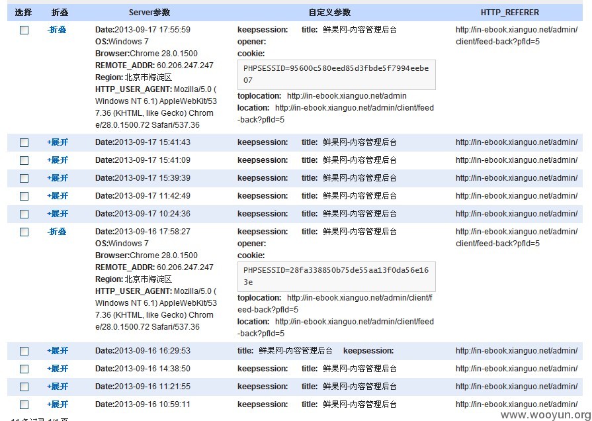Image resolution: width=592 pixels, height=421 pixels.
Task: Mark checkbox for 2013-09-16 10:59:11 record
Action: click(x=24, y=404)
